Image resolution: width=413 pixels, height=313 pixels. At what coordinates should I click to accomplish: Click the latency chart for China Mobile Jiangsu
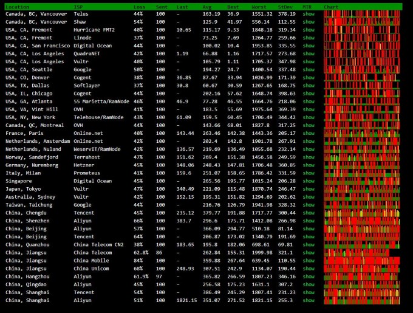pos(361,261)
